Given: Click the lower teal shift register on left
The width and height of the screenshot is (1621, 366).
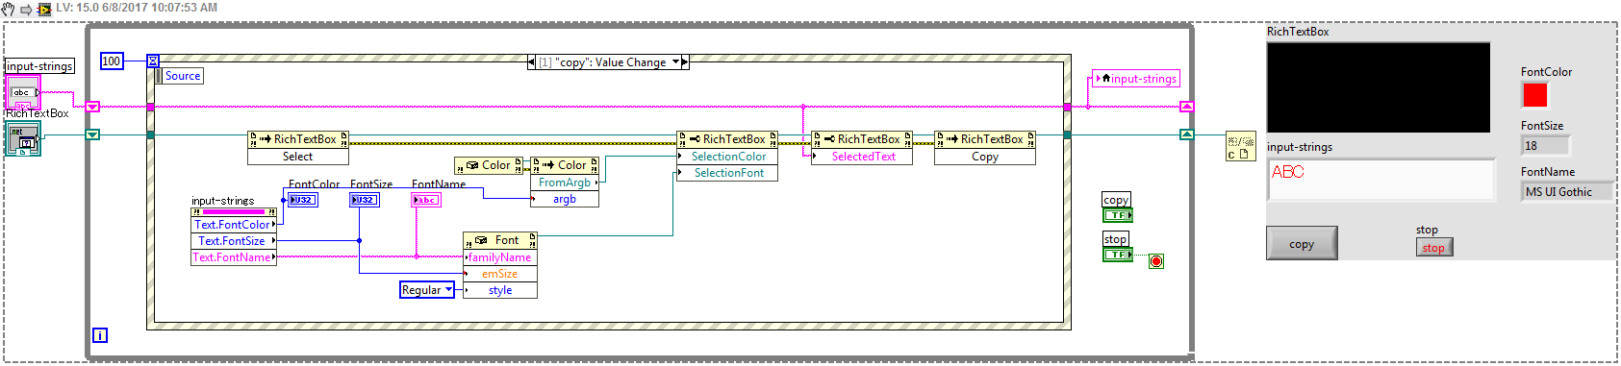Looking at the screenshot, I should tap(92, 134).
